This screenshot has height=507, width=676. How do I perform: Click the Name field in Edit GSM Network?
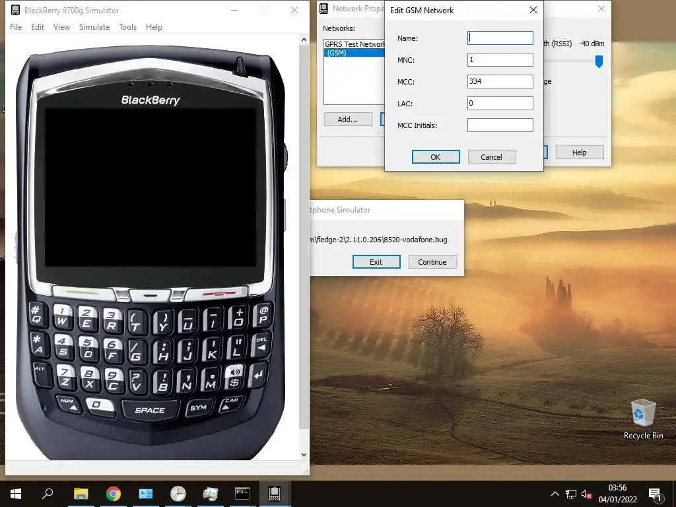[x=500, y=38]
